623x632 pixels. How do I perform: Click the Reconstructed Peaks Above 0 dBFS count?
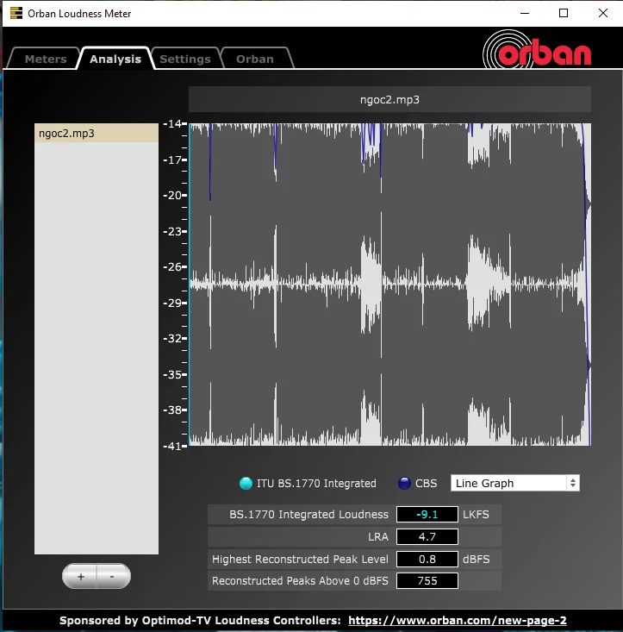click(427, 581)
